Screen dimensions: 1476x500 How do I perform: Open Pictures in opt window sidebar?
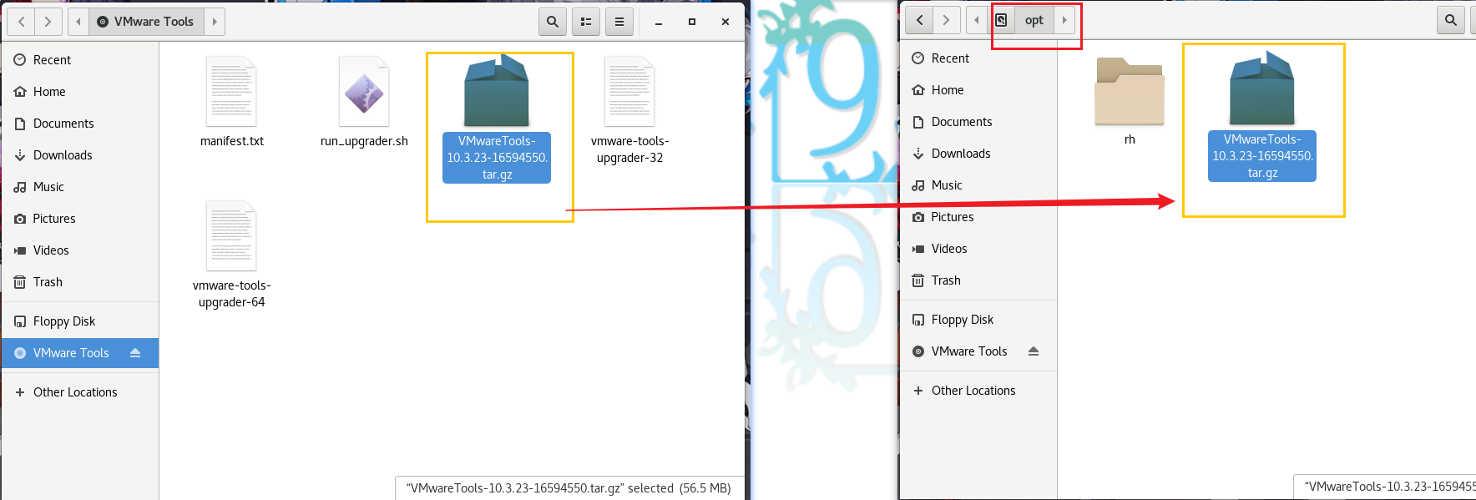pos(978,217)
